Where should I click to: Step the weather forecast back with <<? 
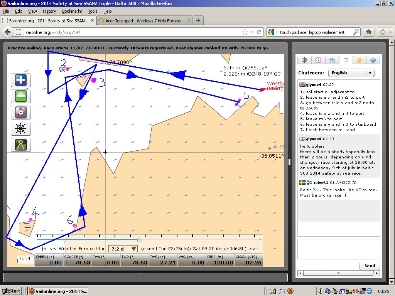(52, 249)
